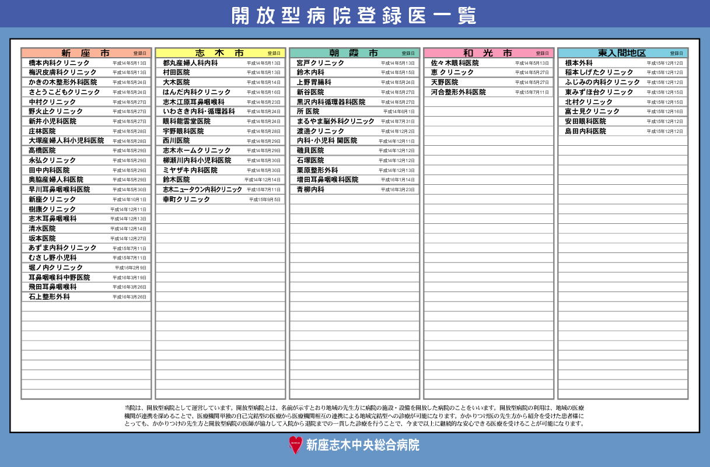Pick the 田中内科医院 row

point(86,170)
